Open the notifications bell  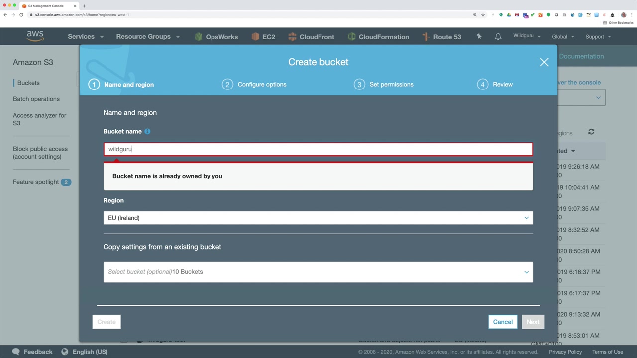498,37
